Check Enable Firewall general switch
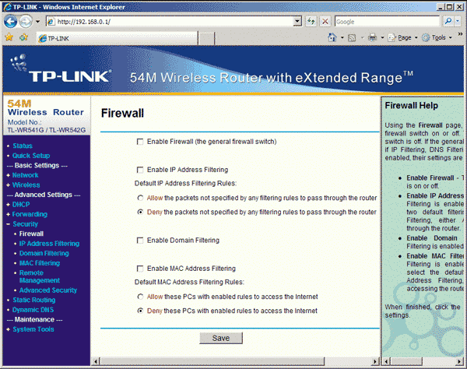Viewport: 467px width, 369px height. tap(139, 142)
